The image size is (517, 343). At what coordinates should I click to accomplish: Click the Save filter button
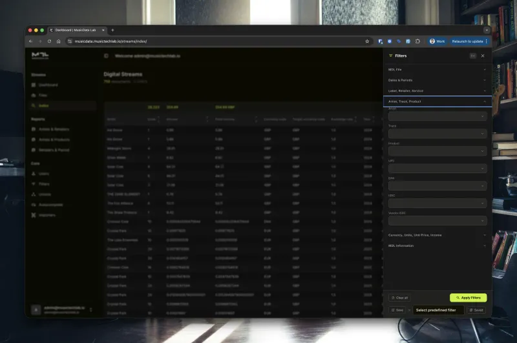397,310
